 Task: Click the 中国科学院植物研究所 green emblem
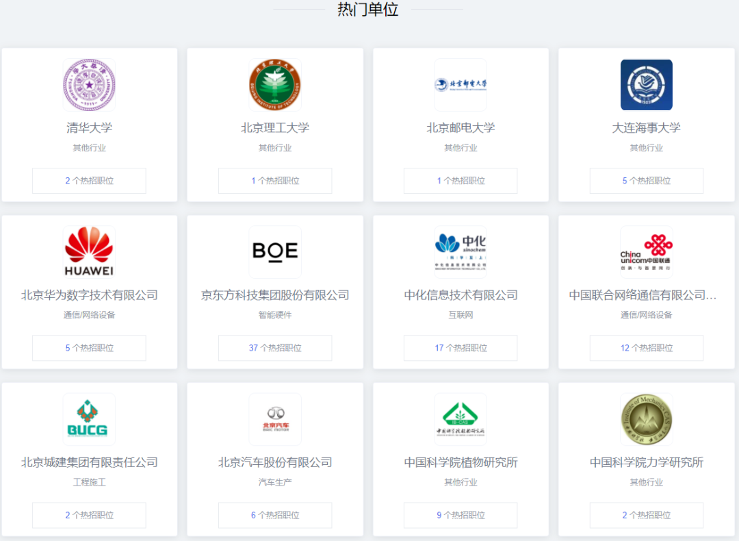pyautogui.click(x=460, y=418)
